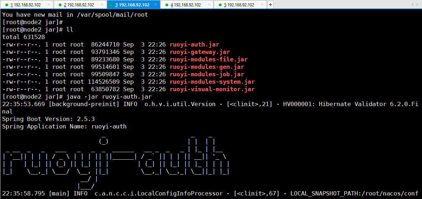Close session tab 5
The width and height of the screenshot is (422, 199).
pos(262,5)
